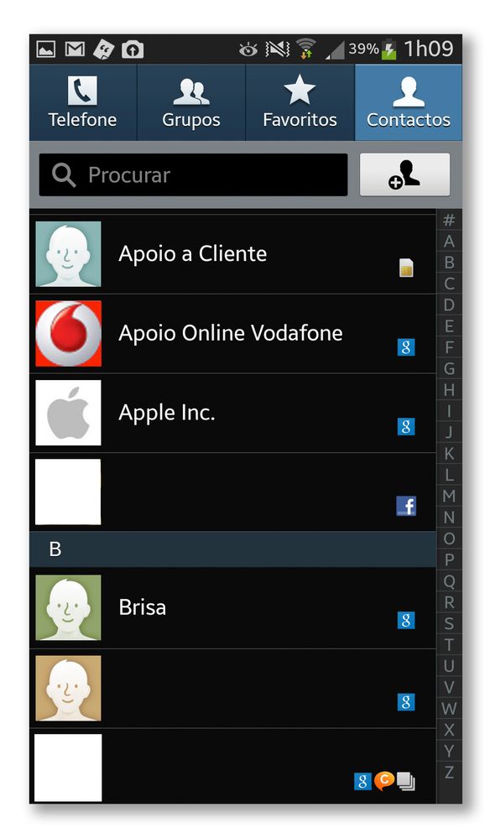
Task: Tap the SIM card icon on Apoio a Cliente
Action: 407,268
